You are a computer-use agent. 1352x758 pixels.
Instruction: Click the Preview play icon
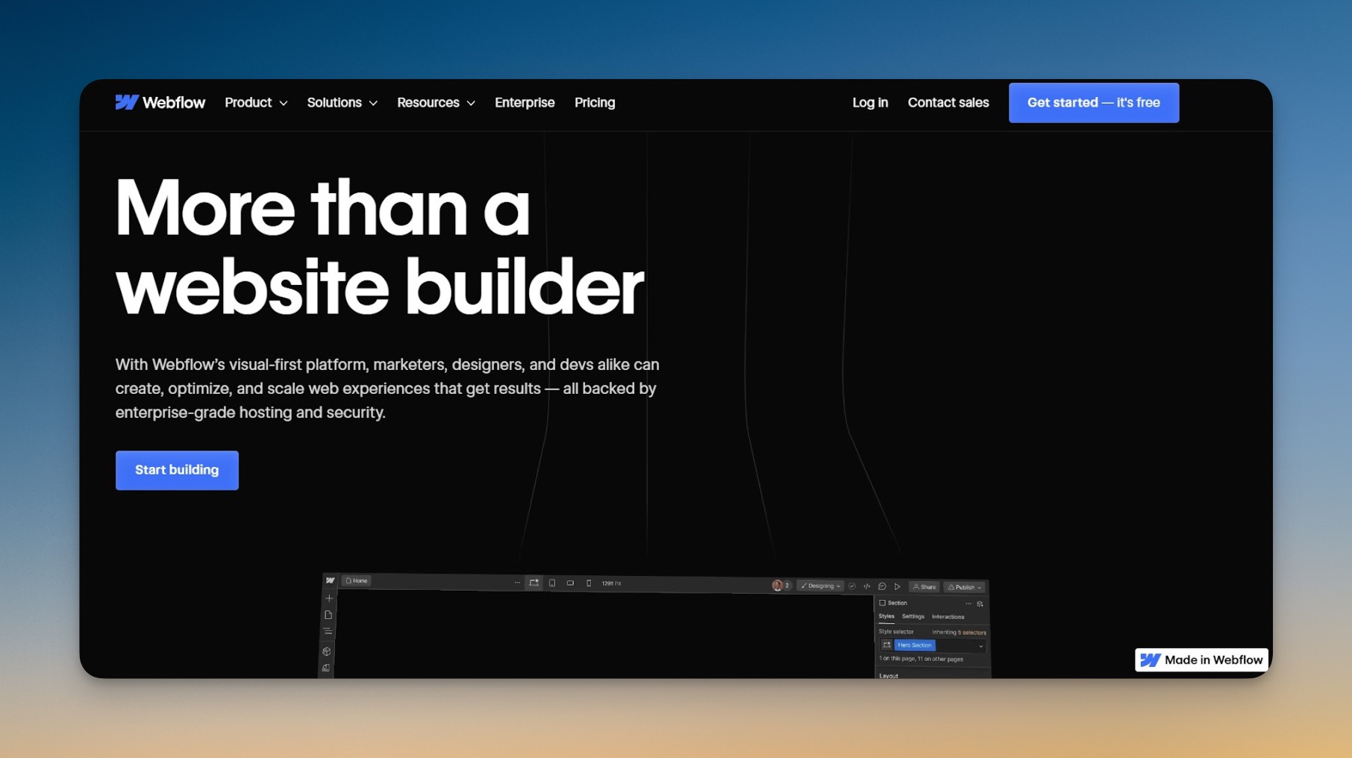point(898,587)
